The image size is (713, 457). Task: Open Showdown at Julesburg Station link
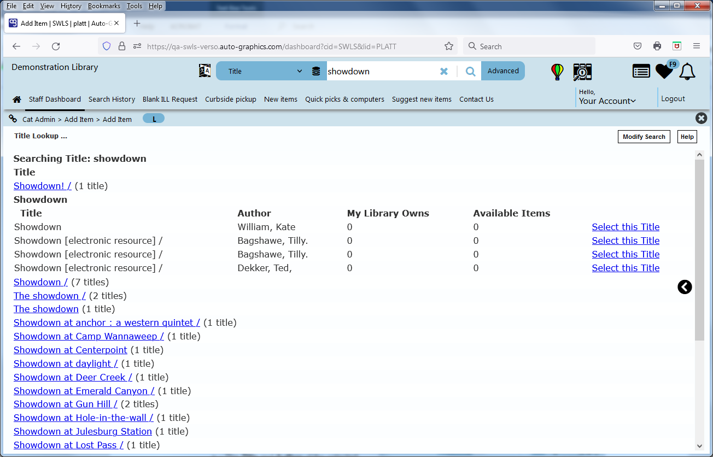pyautogui.click(x=83, y=431)
